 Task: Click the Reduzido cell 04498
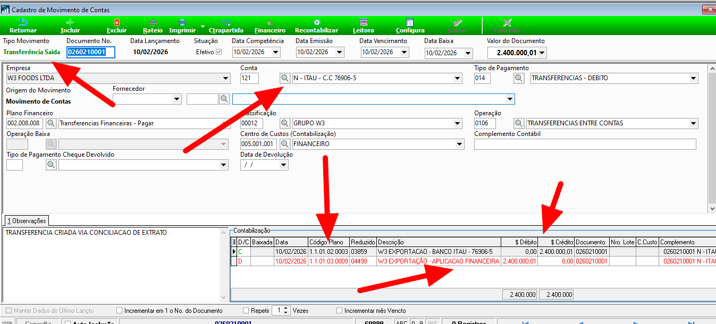363,261
